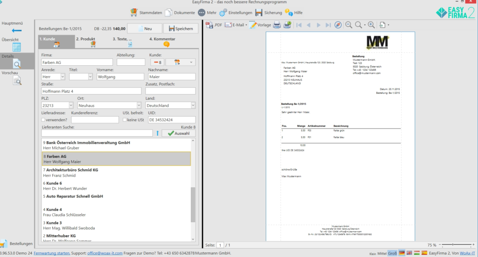Switch language to Spanish flag
478x257 pixels.
pos(424,253)
